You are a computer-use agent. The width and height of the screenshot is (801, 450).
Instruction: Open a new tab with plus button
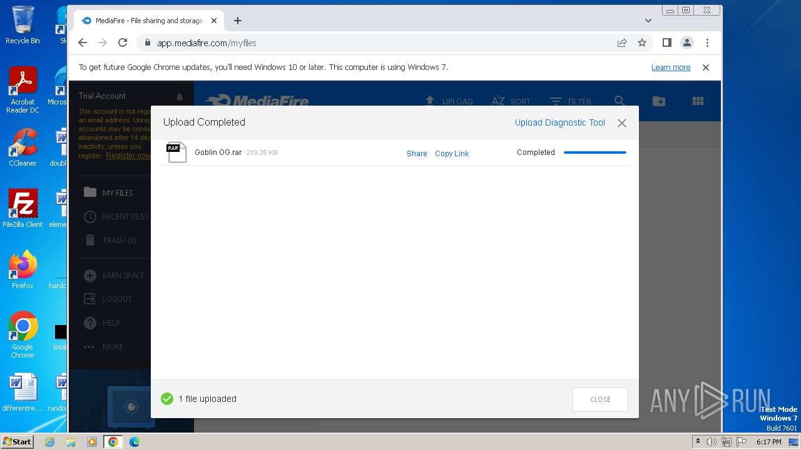point(238,21)
